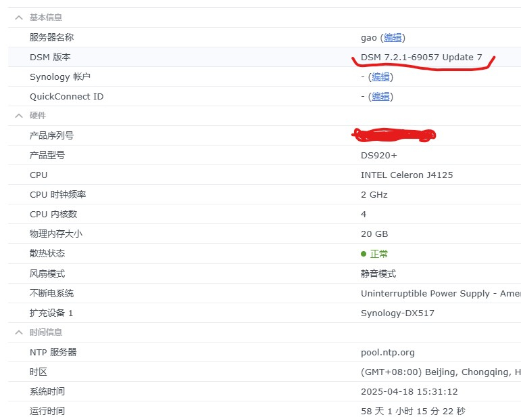
Task: Click the 运行时间 label
Action: 47,411
